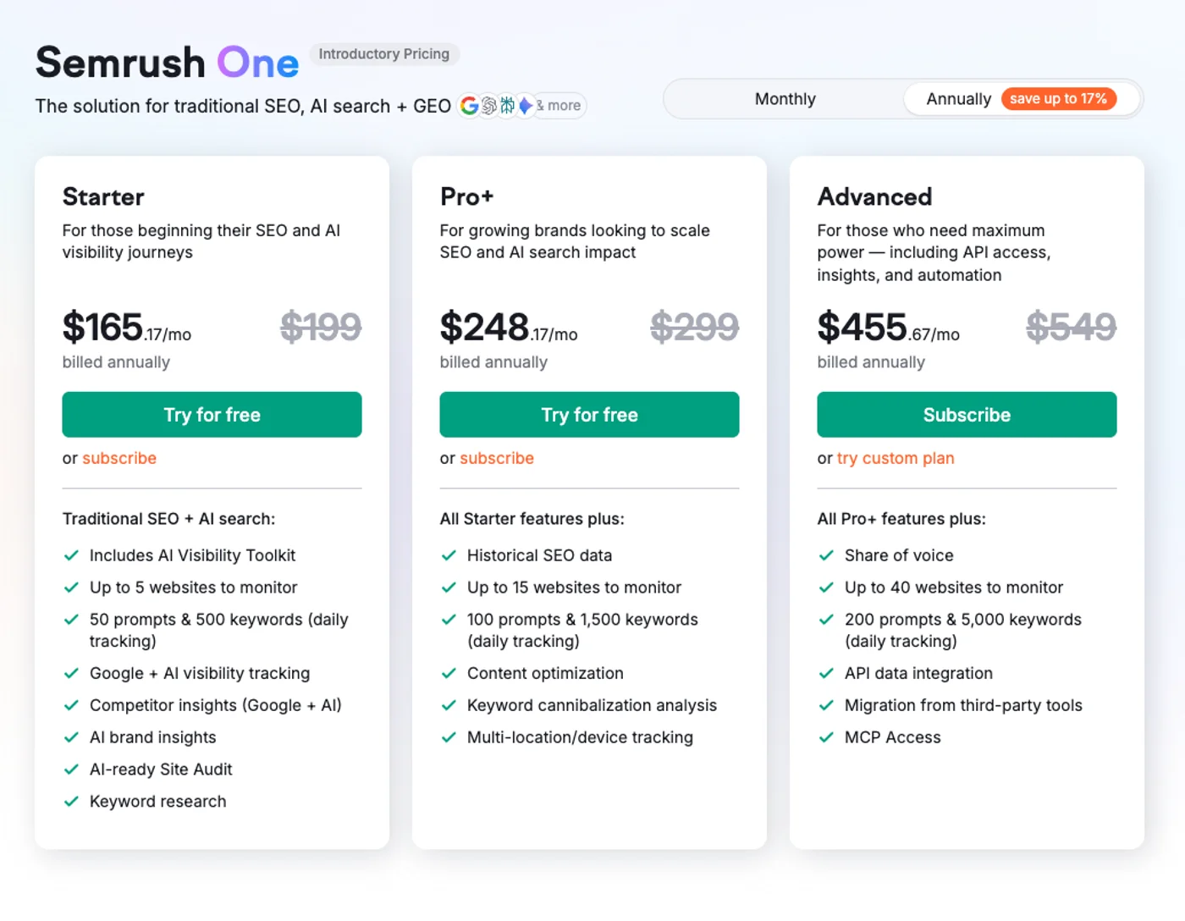The width and height of the screenshot is (1185, 921).
Task: Click the Perplexity logo icon
Action: point(507,106)
